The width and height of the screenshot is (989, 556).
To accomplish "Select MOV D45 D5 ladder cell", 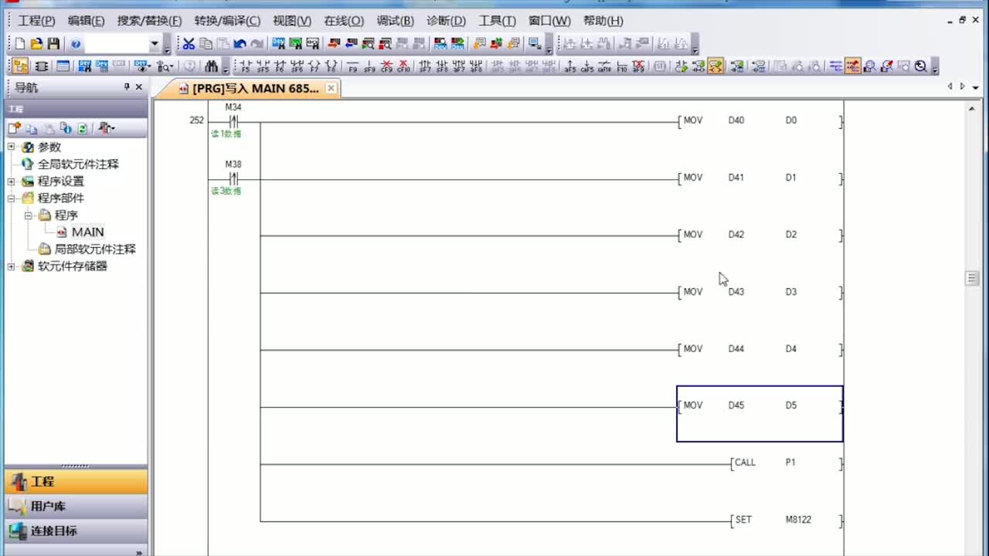I will coord(760,414).
